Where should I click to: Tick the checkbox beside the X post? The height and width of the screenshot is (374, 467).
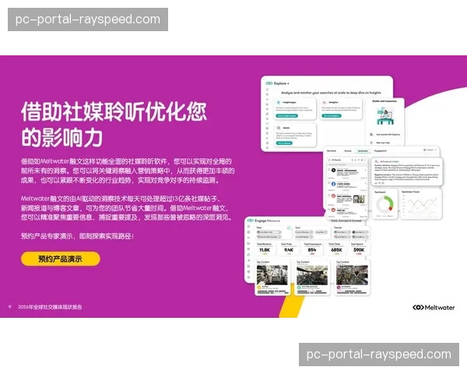(328, 169)
